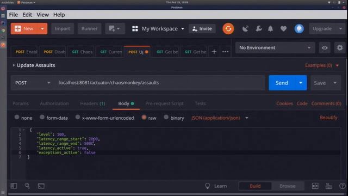Switch to Browse mode
Image resolution: width=348 pixels, height=196 pixels.
[x=288, y=186]
